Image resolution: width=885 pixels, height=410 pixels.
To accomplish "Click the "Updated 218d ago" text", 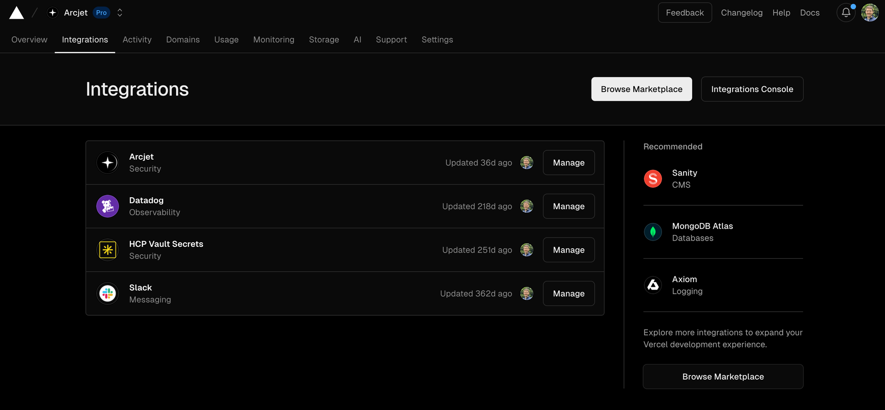I will point(477,207).
